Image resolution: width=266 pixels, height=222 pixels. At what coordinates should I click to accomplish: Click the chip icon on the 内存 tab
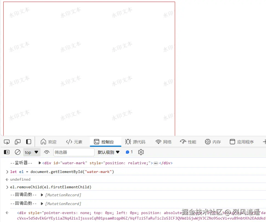pyautogui.click(x=208, y=142)
